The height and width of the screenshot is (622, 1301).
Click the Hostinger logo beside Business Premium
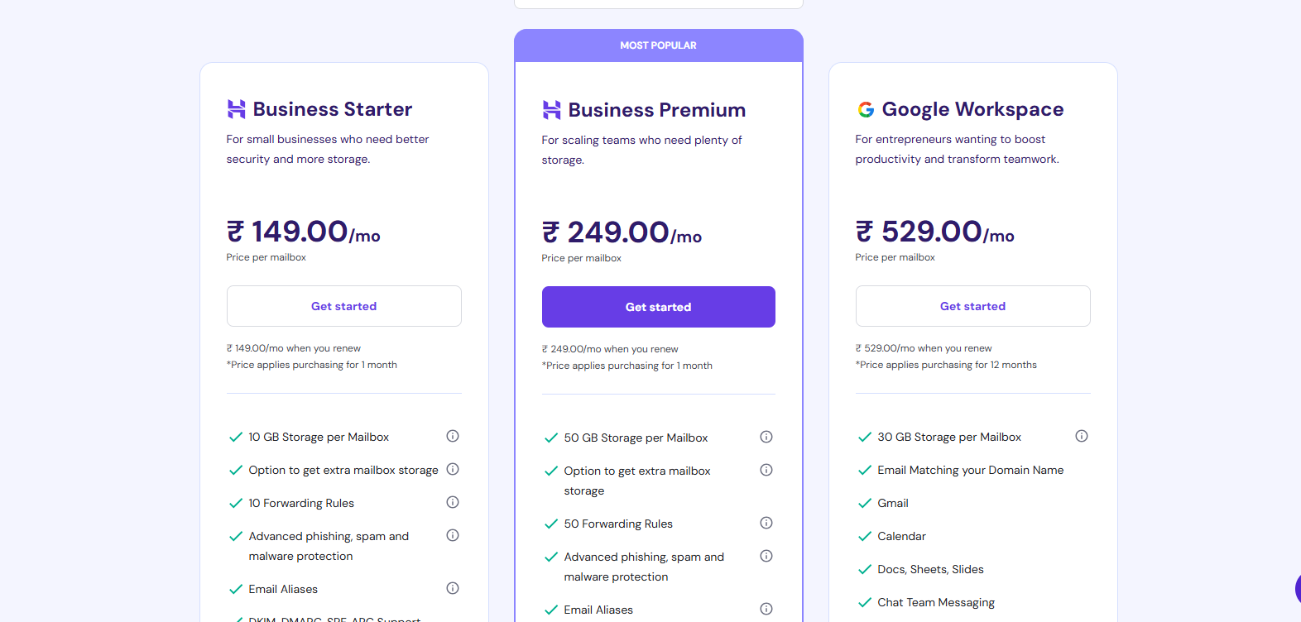point(552,110)
